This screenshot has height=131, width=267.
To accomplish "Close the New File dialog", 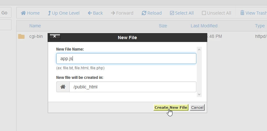I will click(x=55, y=37).
